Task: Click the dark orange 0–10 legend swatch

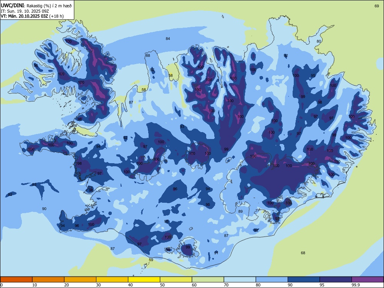Action: pos(16,280)
